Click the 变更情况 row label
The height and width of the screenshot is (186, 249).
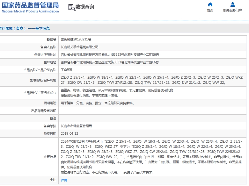pos(50,157)
